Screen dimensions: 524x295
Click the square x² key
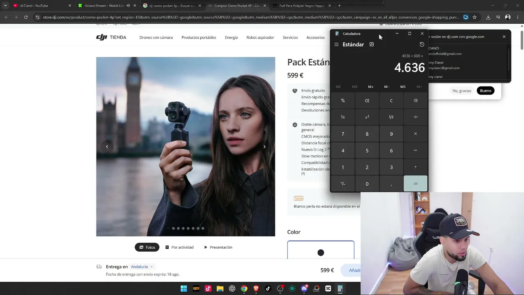pyautogui.click(x=367, y=117)
